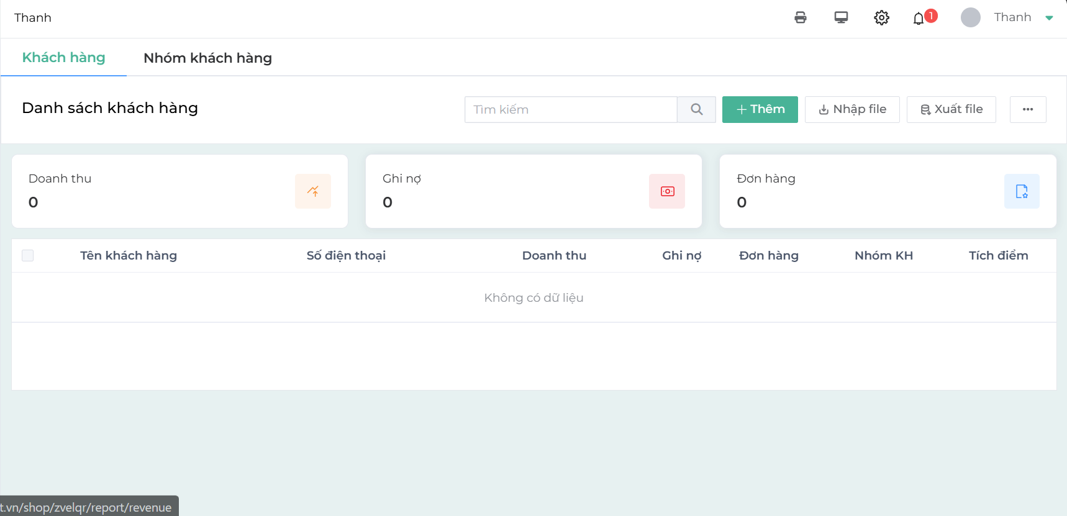Focus the Tìm kiếm search field
This screenshot has height=516, width=1067.
[570, 109]
